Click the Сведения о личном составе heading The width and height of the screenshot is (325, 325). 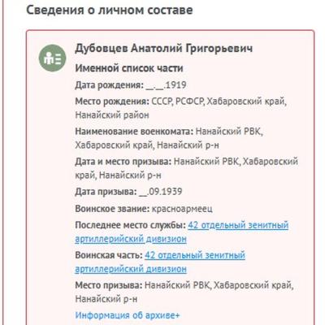pyautogui.click(x=110, y=10)
